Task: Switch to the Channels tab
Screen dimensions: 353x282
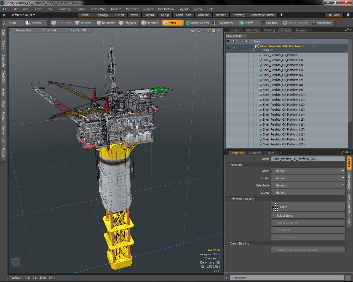Action: [255, 153]
